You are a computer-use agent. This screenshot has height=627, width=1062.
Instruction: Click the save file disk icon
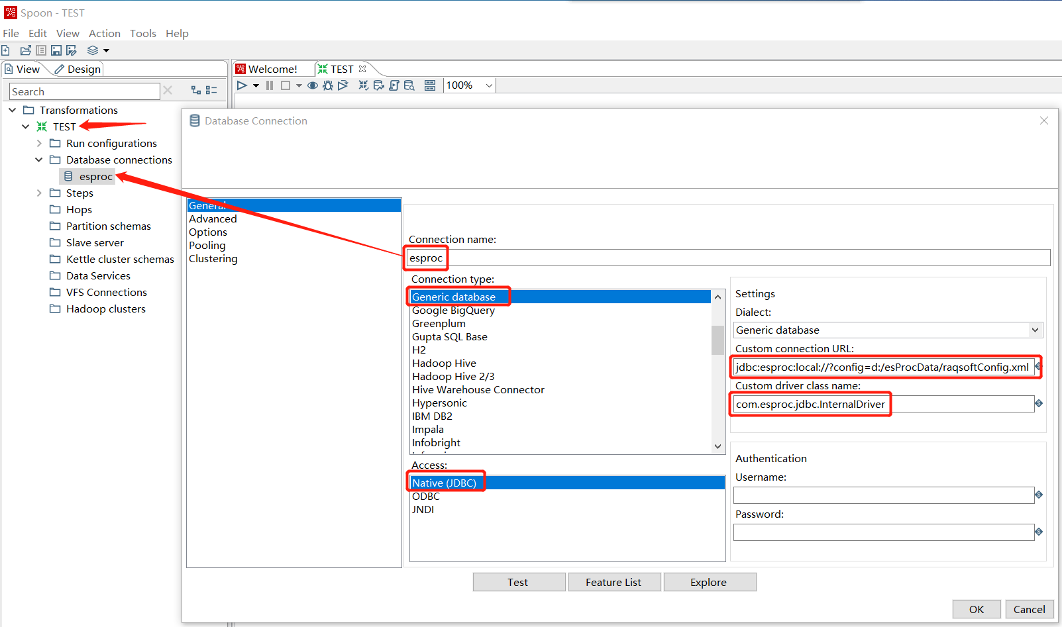56,50
